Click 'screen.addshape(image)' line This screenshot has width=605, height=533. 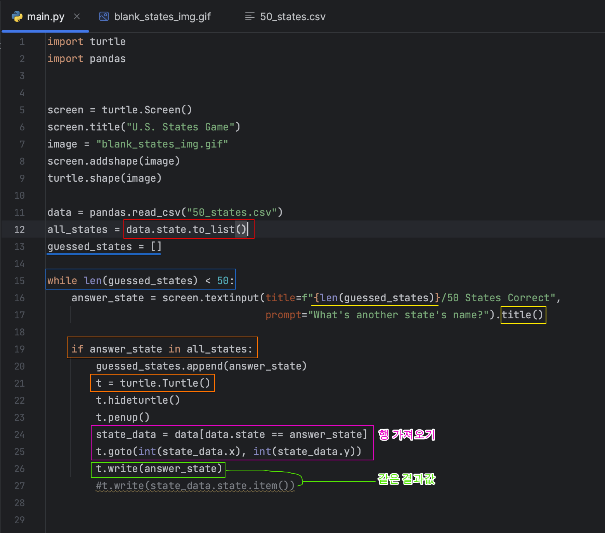tap(114, 161)
